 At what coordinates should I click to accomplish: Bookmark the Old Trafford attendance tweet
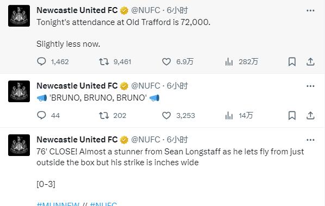click(292, 61)
